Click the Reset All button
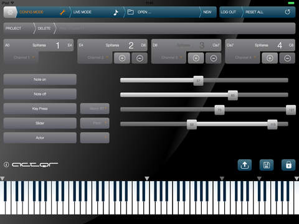 [268, 12]
